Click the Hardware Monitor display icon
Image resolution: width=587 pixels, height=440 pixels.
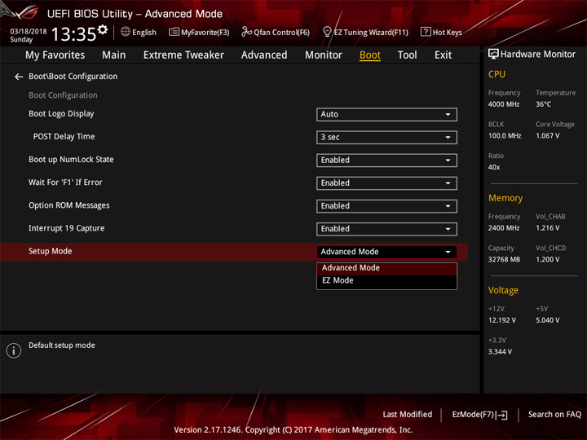pos(493,54)
